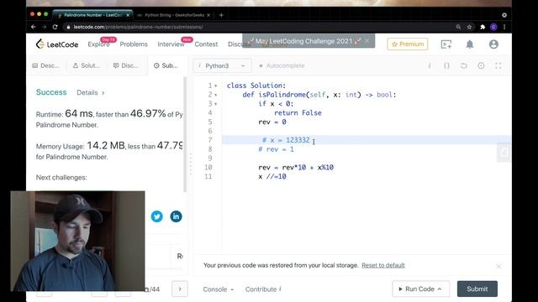Go to next problem arrow

pyautogui.click(x=180, y=289)
